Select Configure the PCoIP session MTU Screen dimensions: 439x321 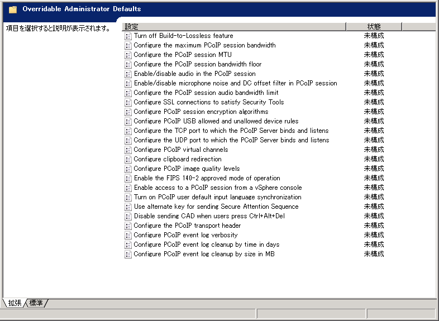click(x=183, y=55)
